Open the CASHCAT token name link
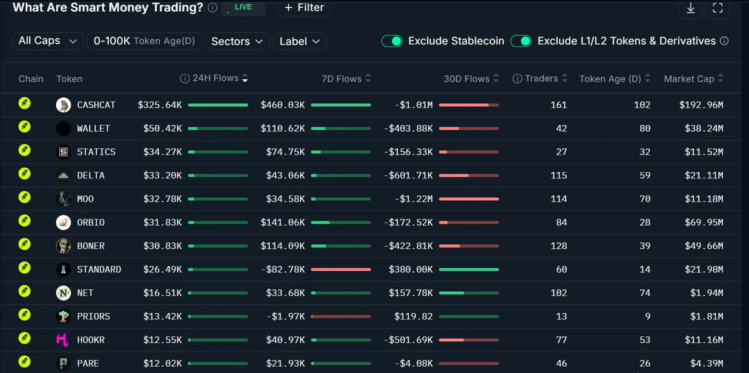The width and height of the screenshot is (749, 373). (96, 105)
